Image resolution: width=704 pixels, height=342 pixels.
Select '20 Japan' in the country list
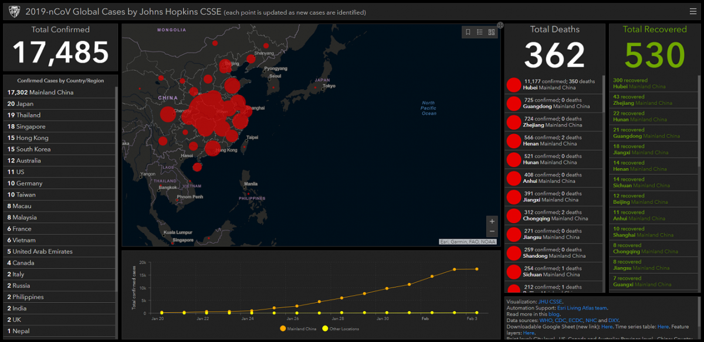[x=60, y=104]
